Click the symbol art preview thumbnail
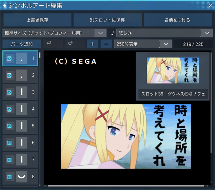 click(x=173, y=70)
